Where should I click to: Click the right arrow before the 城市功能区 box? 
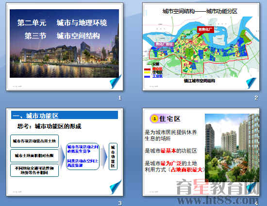pyautogui.click(x=104, y=156)
